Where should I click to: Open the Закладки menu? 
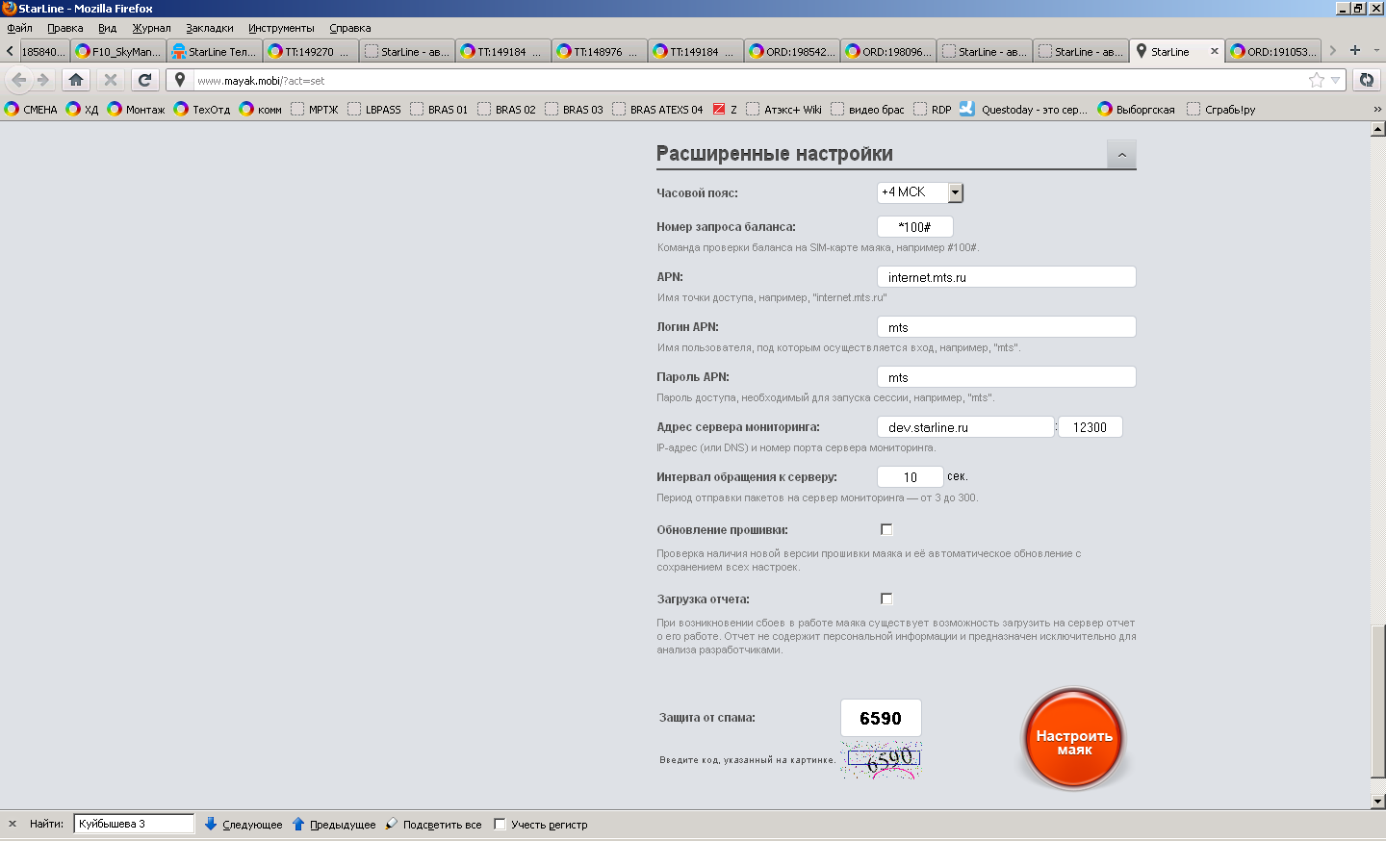(x=209, y=28)
